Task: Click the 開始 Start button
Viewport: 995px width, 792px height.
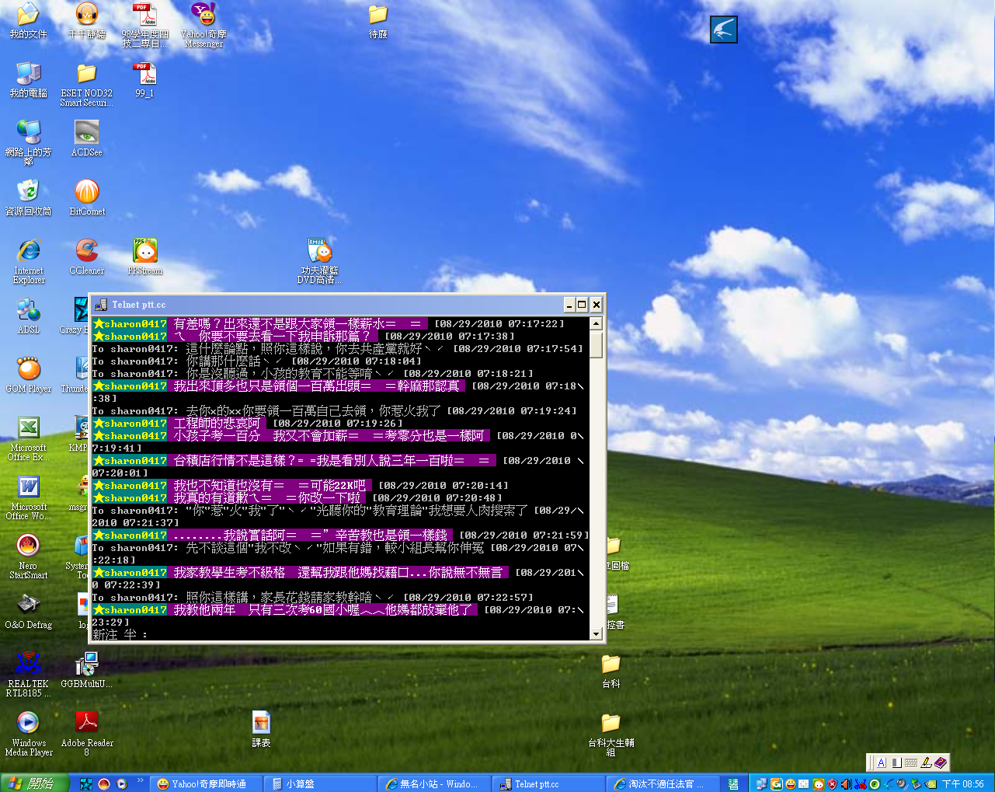Action: click(35, 783)
